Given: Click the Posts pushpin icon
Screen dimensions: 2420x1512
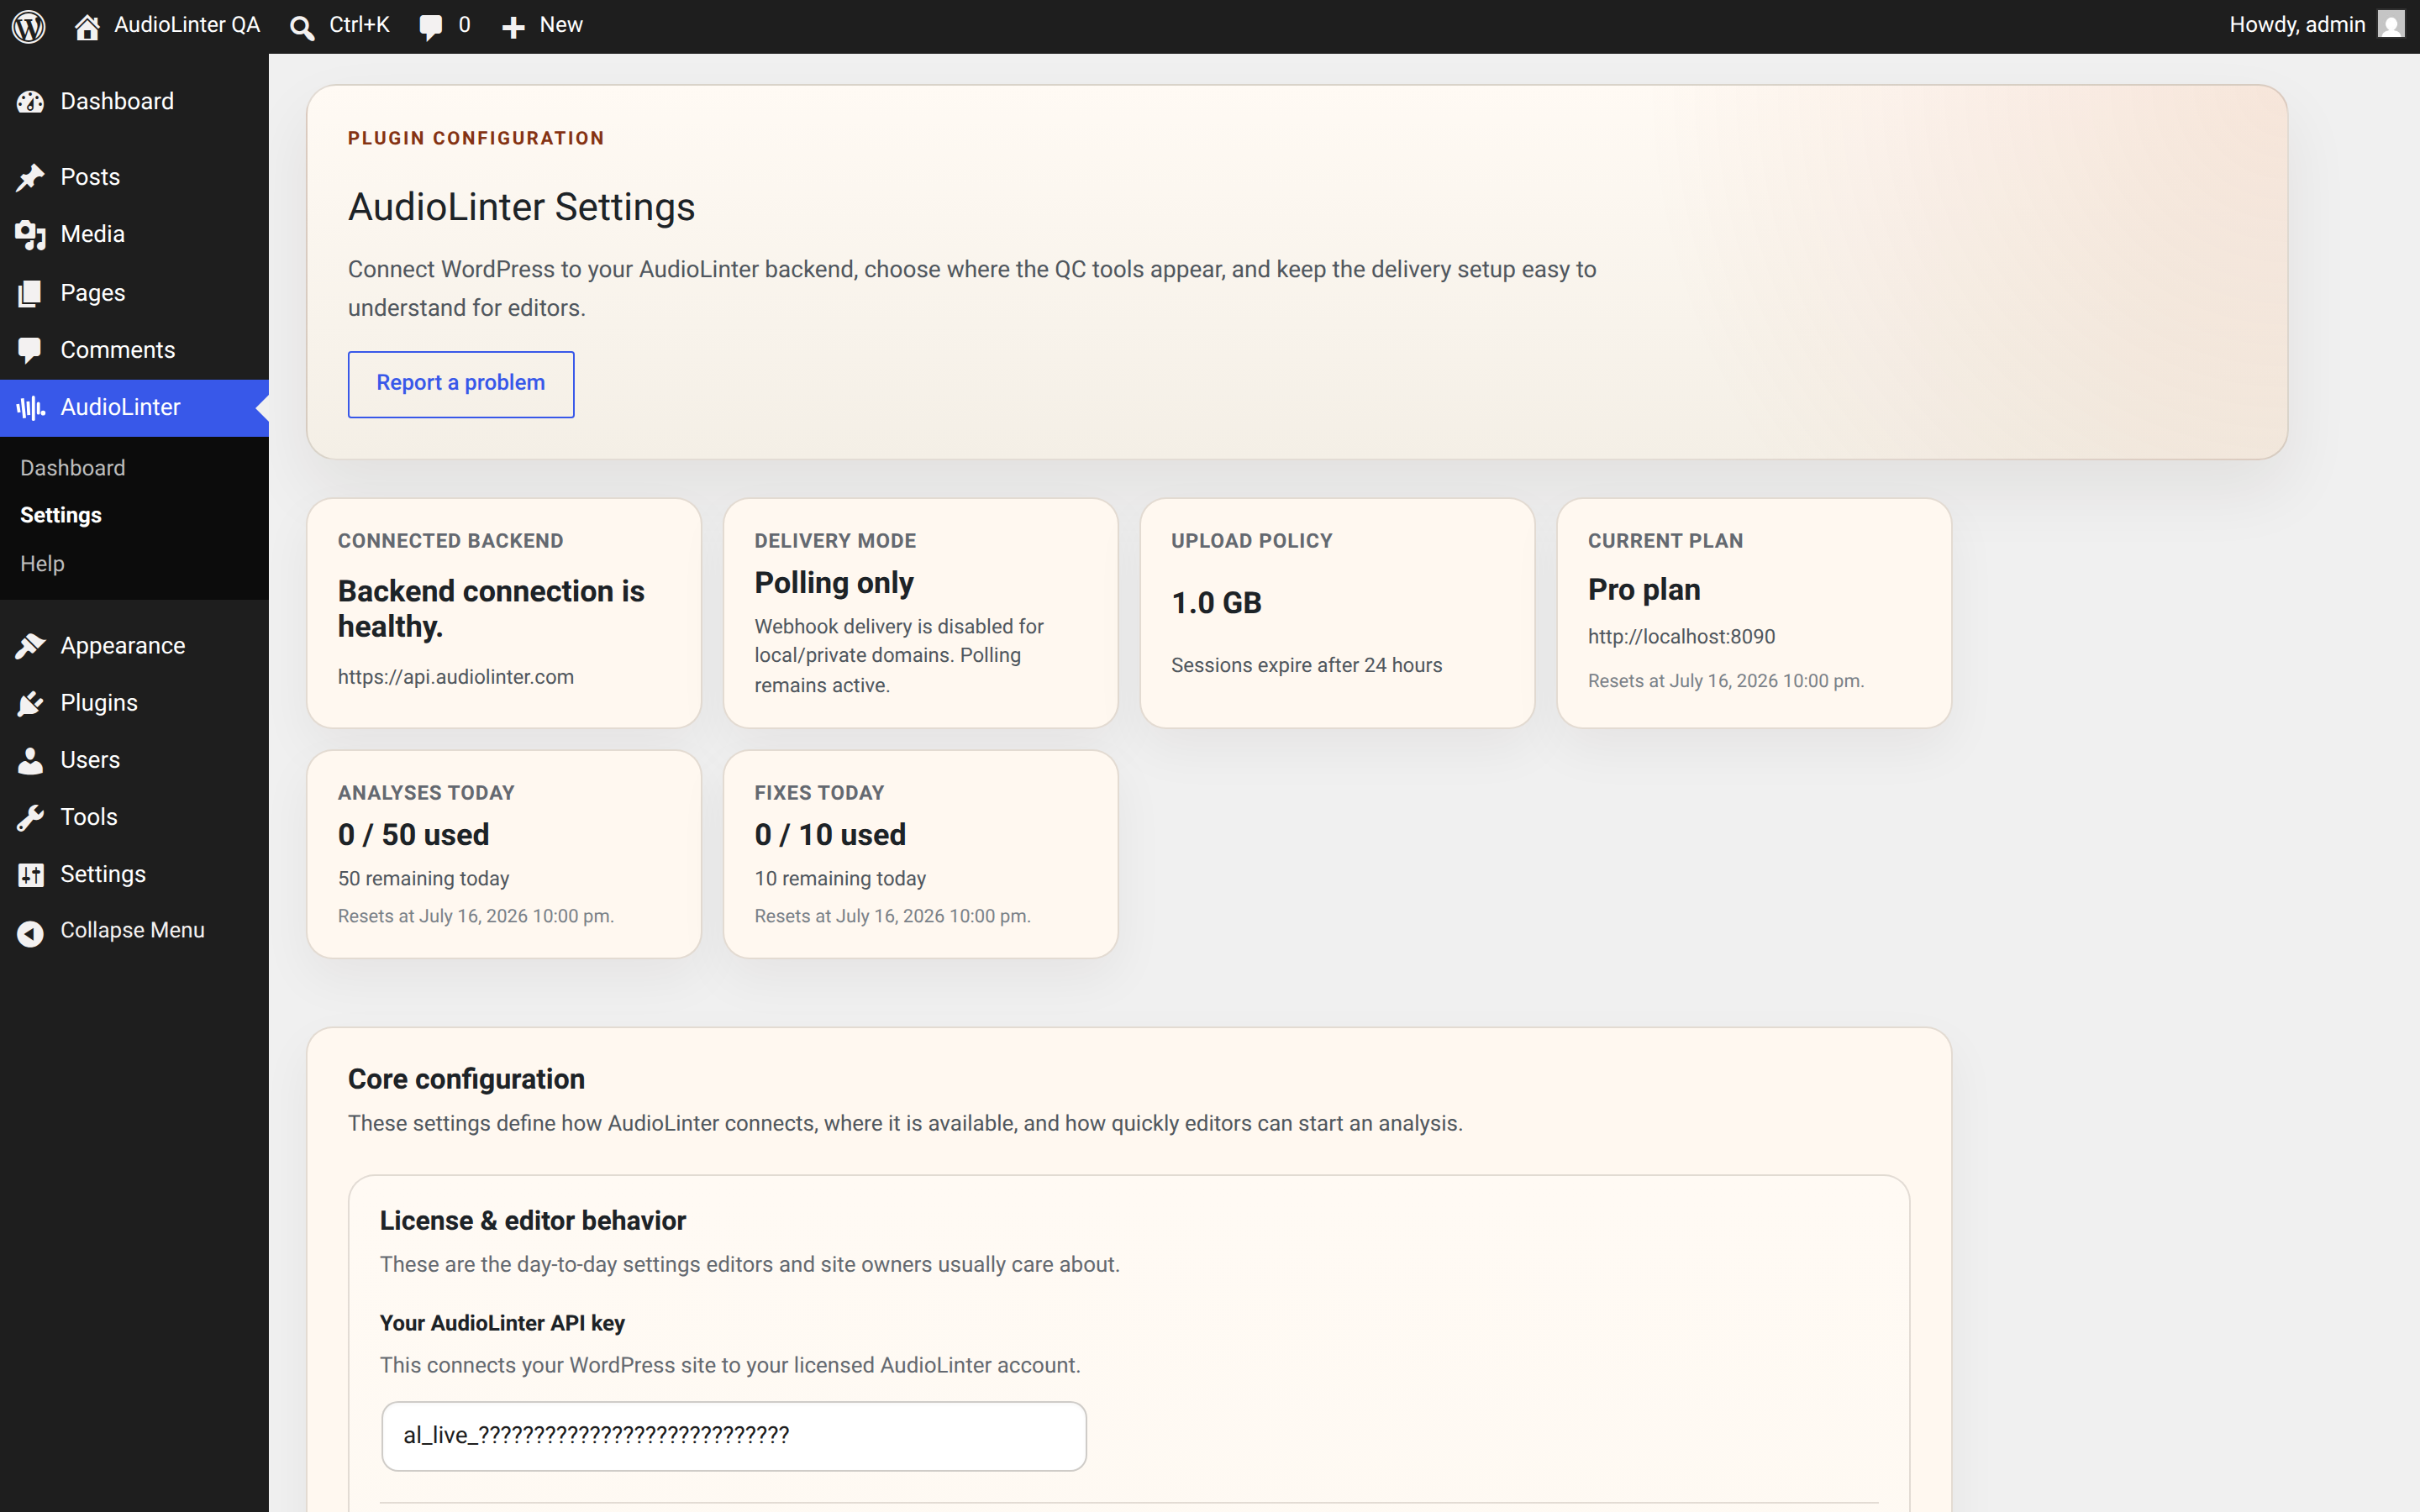Looking at the screenshot, I should point(30,177).
